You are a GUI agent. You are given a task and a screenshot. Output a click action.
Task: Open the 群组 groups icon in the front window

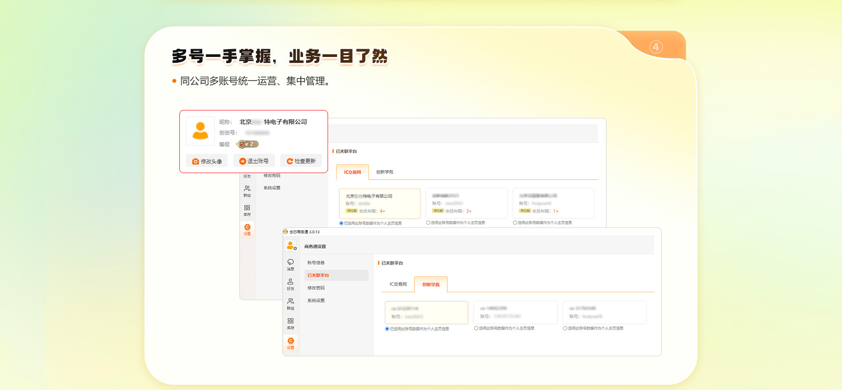click(290, 304)
